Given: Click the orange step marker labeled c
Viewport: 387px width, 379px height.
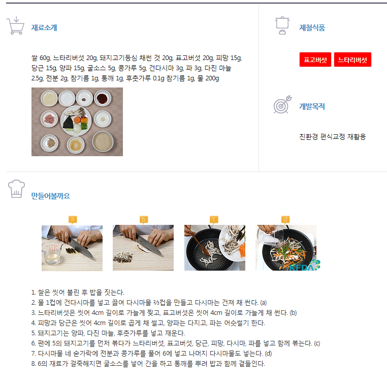Looking at the screenshot, I should coord(214,220).
